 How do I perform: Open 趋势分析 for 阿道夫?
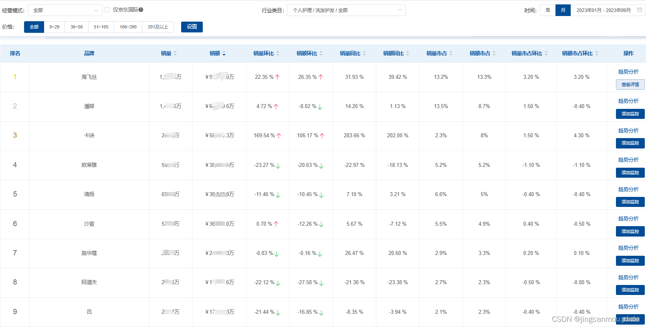628,277
